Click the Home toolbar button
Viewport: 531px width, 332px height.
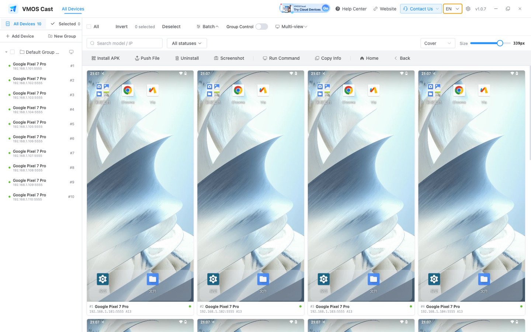[369, 58]
